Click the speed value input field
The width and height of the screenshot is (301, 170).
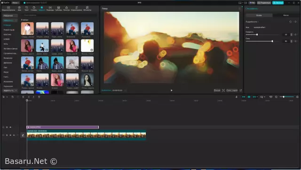[286, 35]
